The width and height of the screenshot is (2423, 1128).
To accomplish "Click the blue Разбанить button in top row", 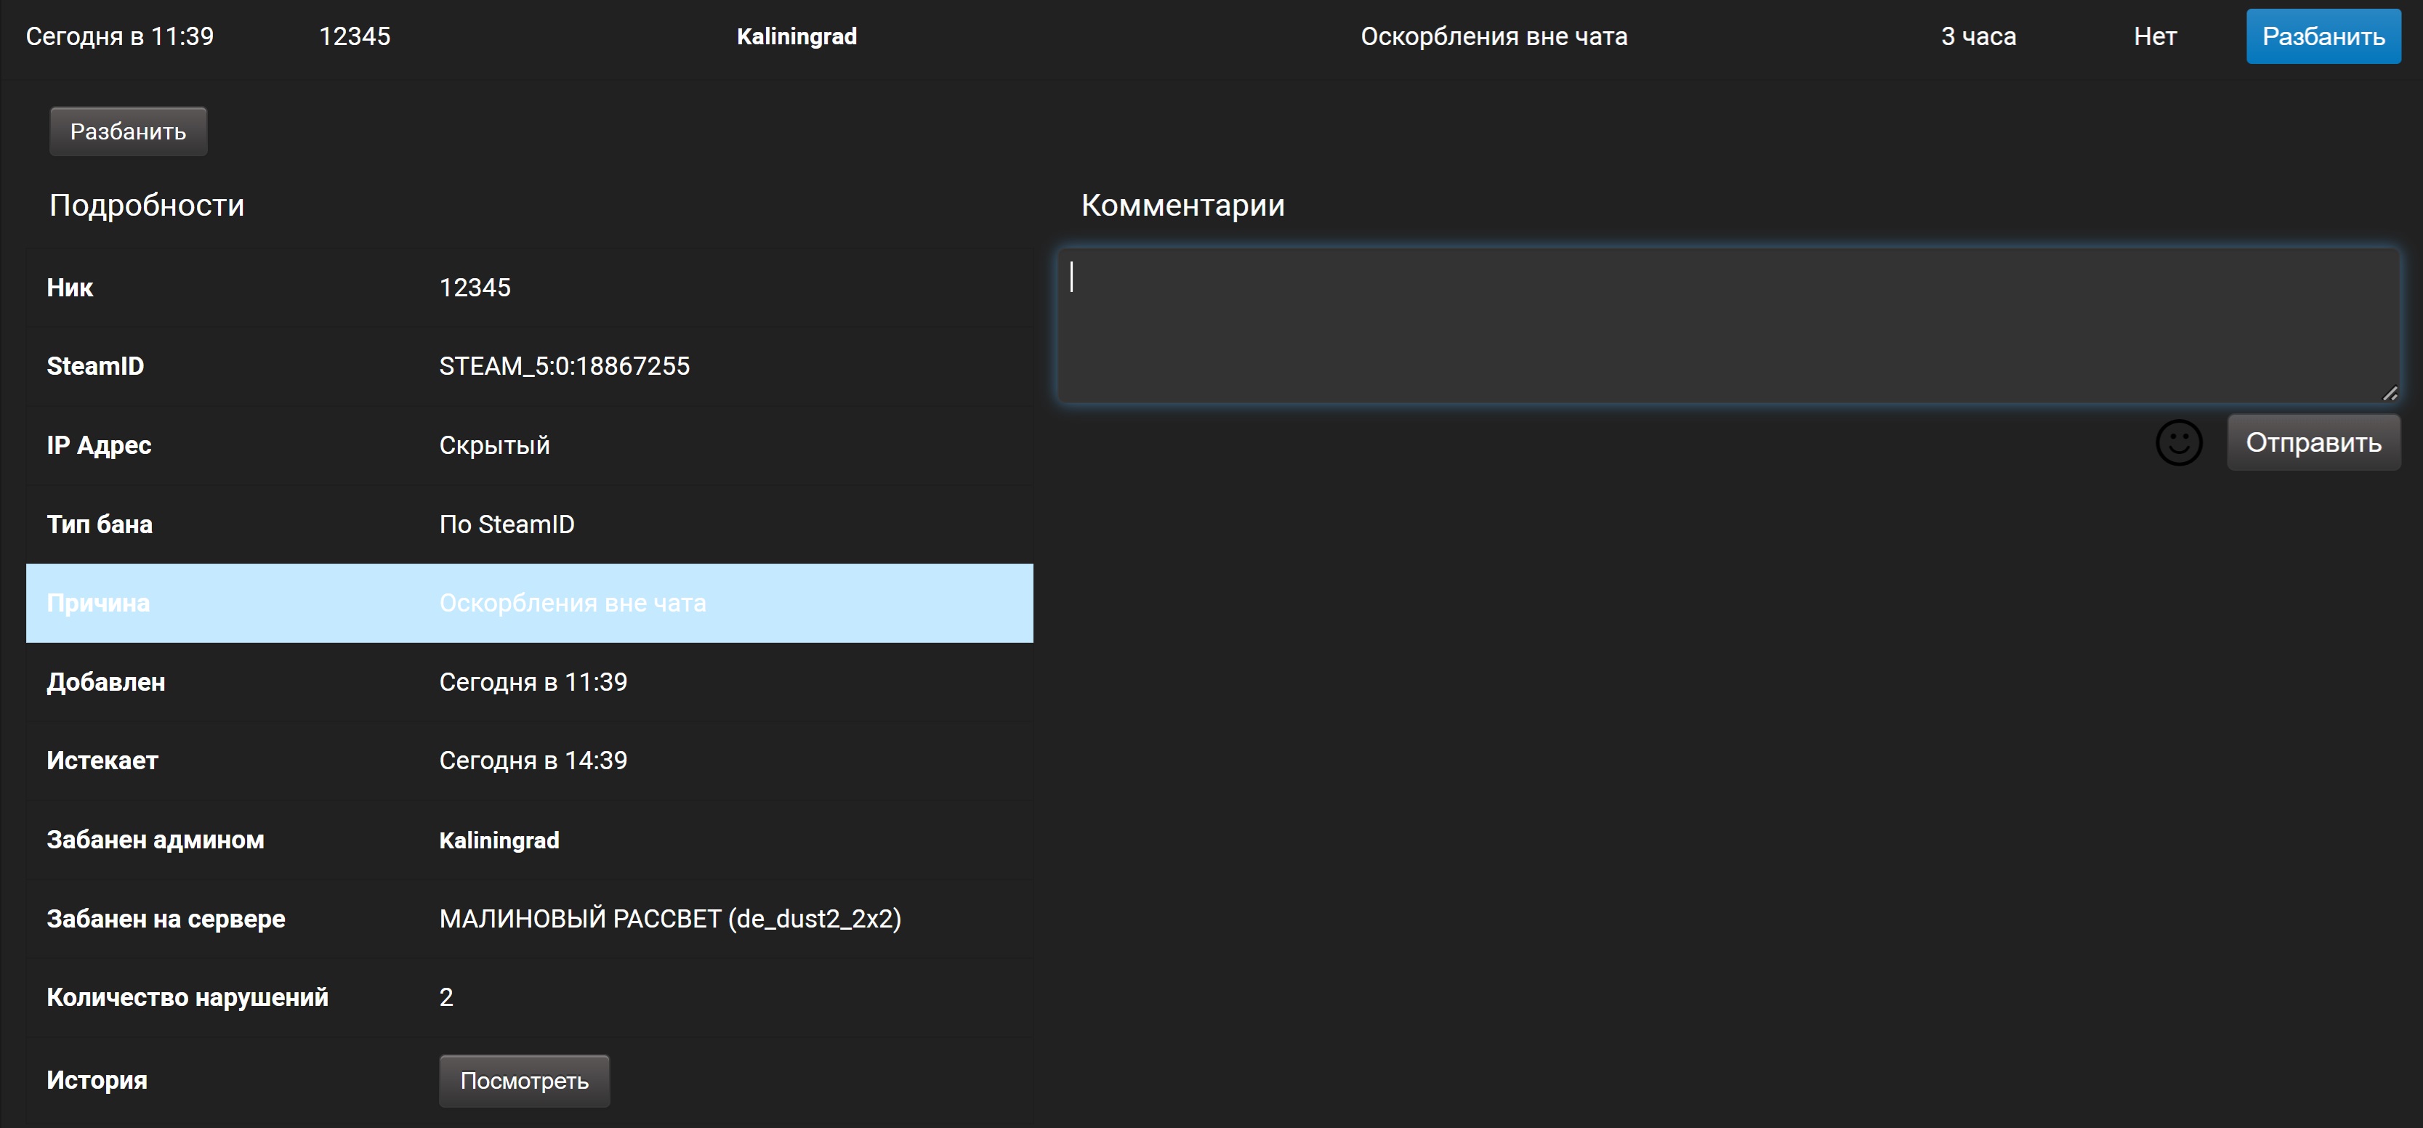I will coord(2323,36).
